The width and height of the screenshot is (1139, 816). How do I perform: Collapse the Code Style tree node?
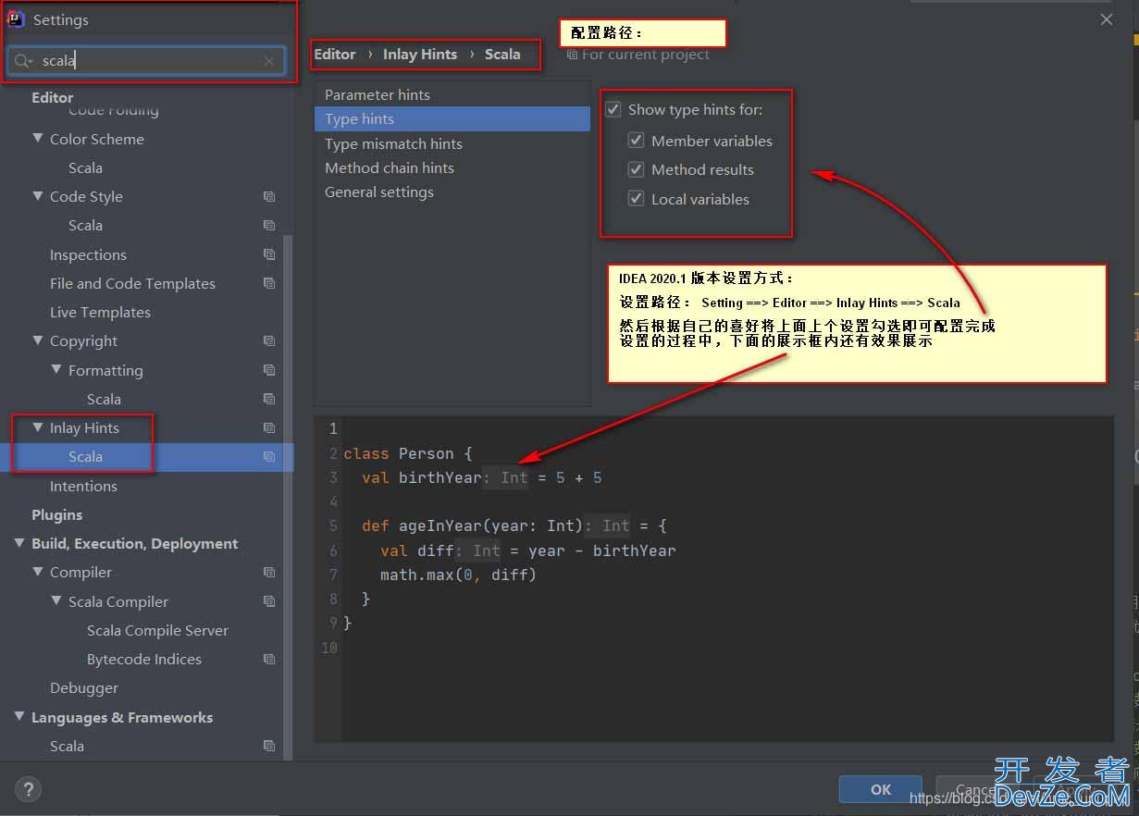(x=38, y=196)
